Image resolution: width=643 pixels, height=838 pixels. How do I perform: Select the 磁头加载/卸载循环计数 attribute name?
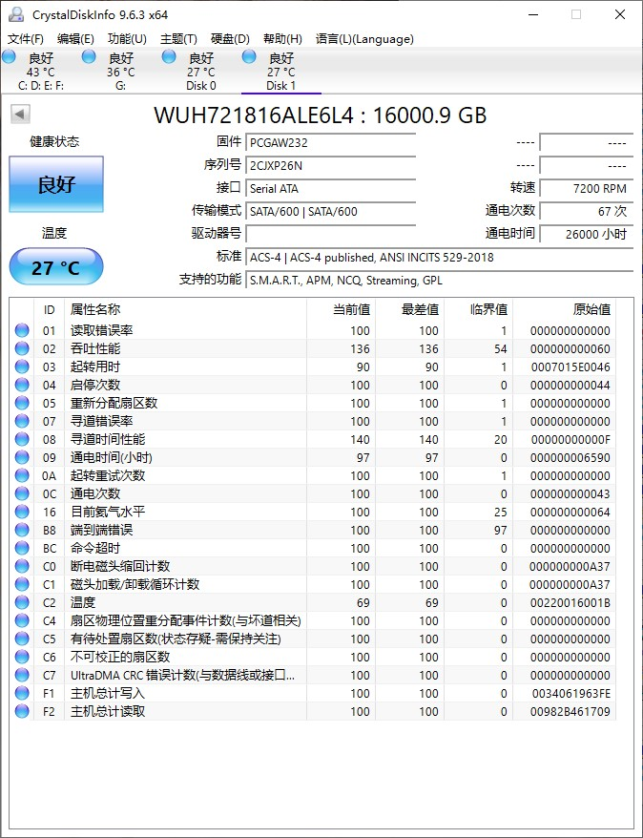pos(135,585)
